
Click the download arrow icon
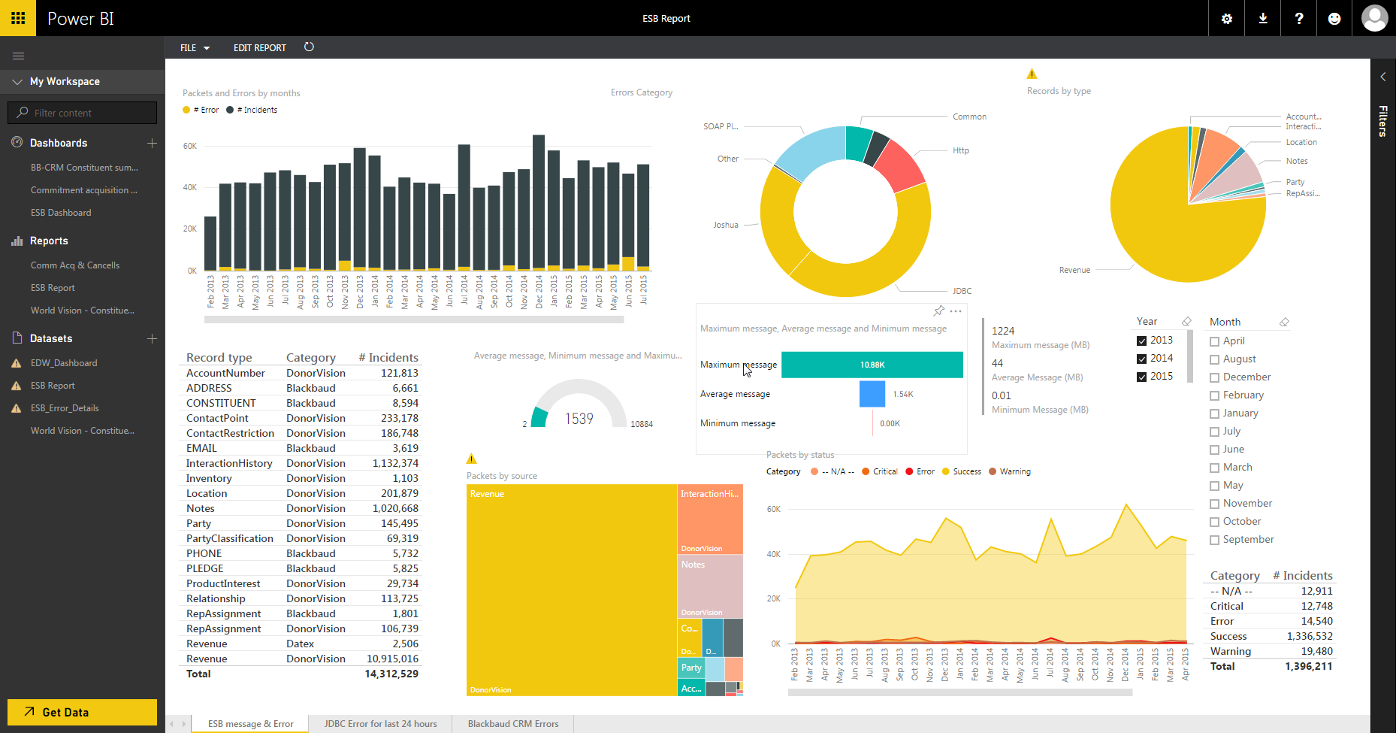click(x=1263, y=19)
